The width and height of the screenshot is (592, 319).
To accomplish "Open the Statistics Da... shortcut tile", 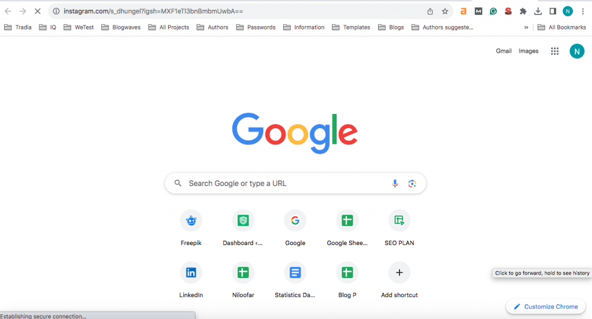I will pos(295,280).
